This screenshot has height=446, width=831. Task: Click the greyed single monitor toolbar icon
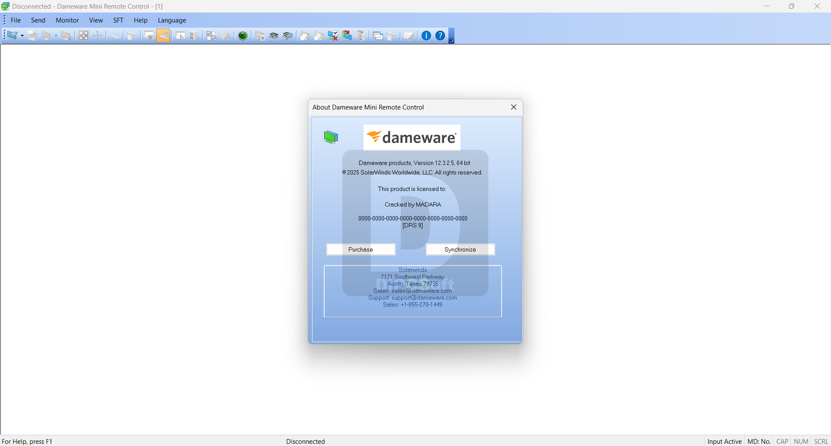46,36
